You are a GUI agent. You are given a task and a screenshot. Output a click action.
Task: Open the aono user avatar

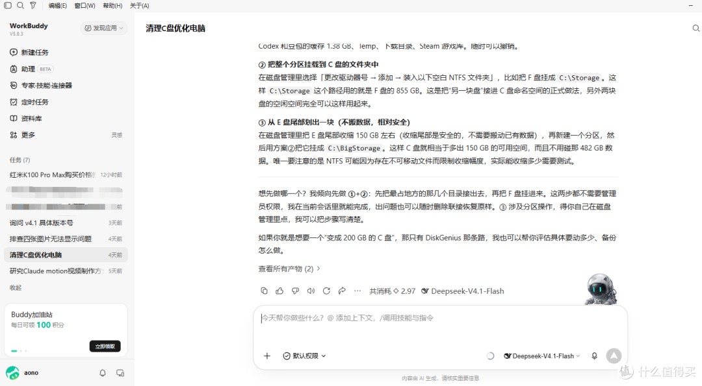[12, 372]
